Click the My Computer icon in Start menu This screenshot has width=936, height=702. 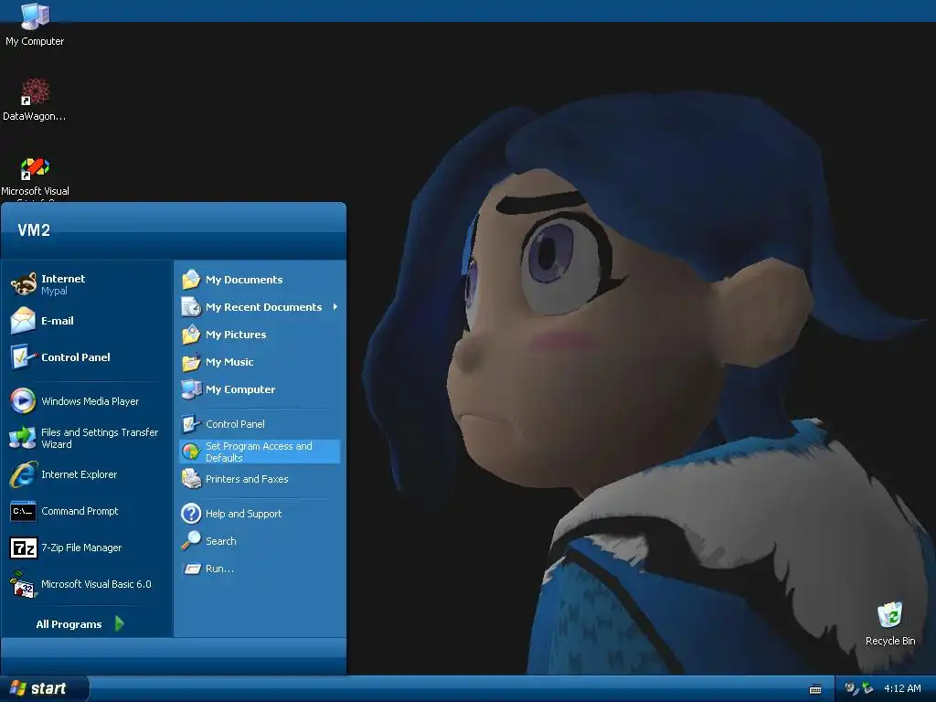[191, 389]
